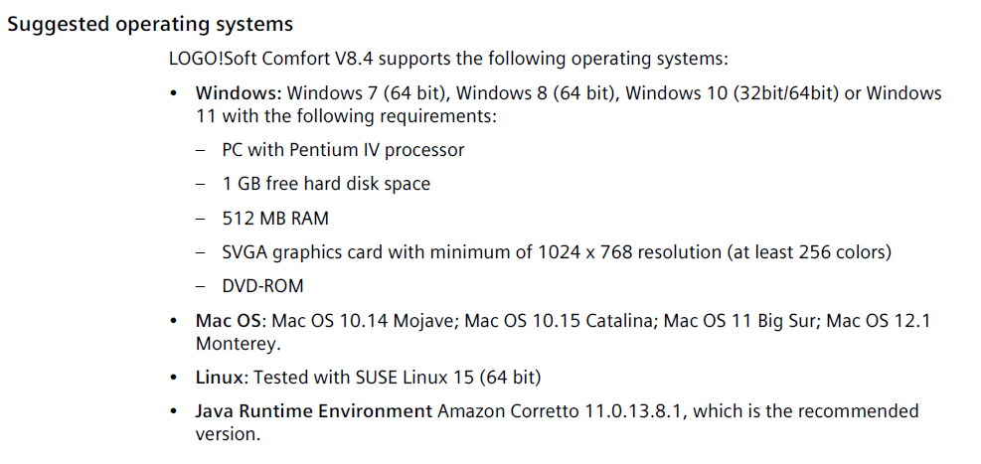Click the 'Windows 8 (64 bit)' text
Viewport: 981px width, 464px height.
[x=538, y=93]
